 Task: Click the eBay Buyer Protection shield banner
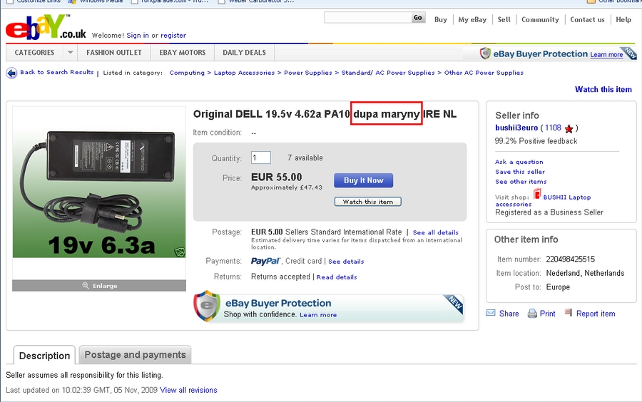point(328,307)
